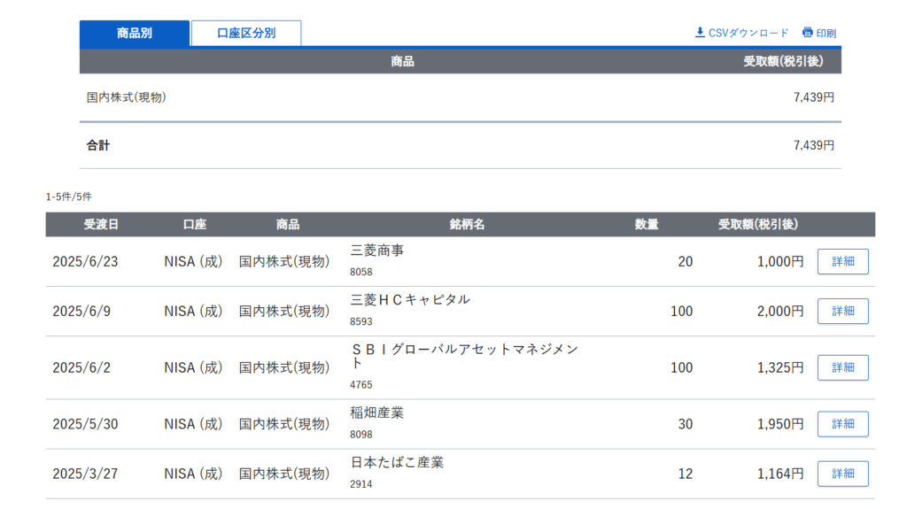
Task: Select the 商品別 tab
Action: [135, 33]
